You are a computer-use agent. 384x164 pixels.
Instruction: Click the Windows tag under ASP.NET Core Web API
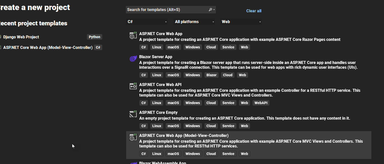[193, 103]
